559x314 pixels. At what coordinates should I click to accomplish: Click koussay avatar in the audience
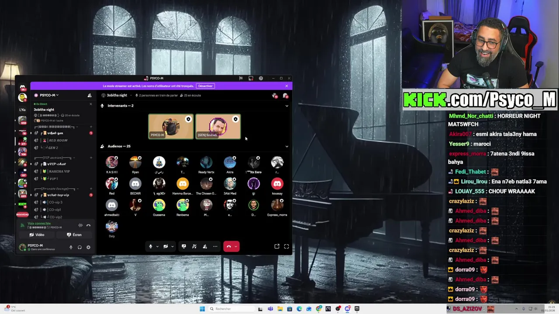coord(277,184)
